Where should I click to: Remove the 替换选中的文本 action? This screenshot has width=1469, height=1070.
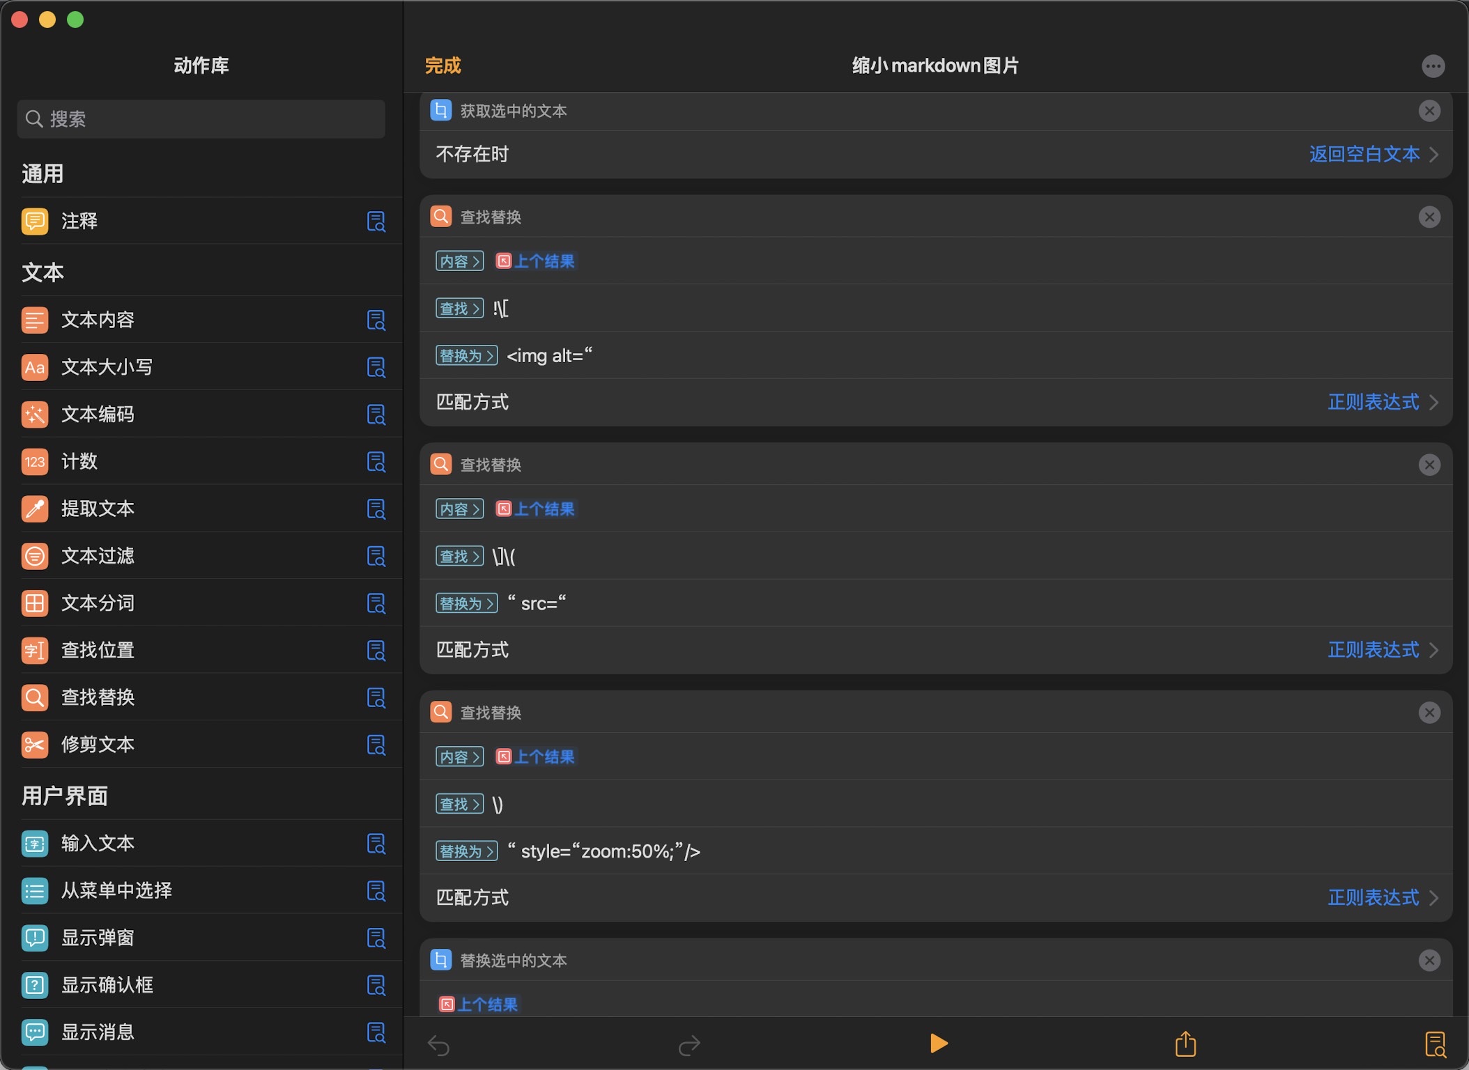pos(1429,961)
